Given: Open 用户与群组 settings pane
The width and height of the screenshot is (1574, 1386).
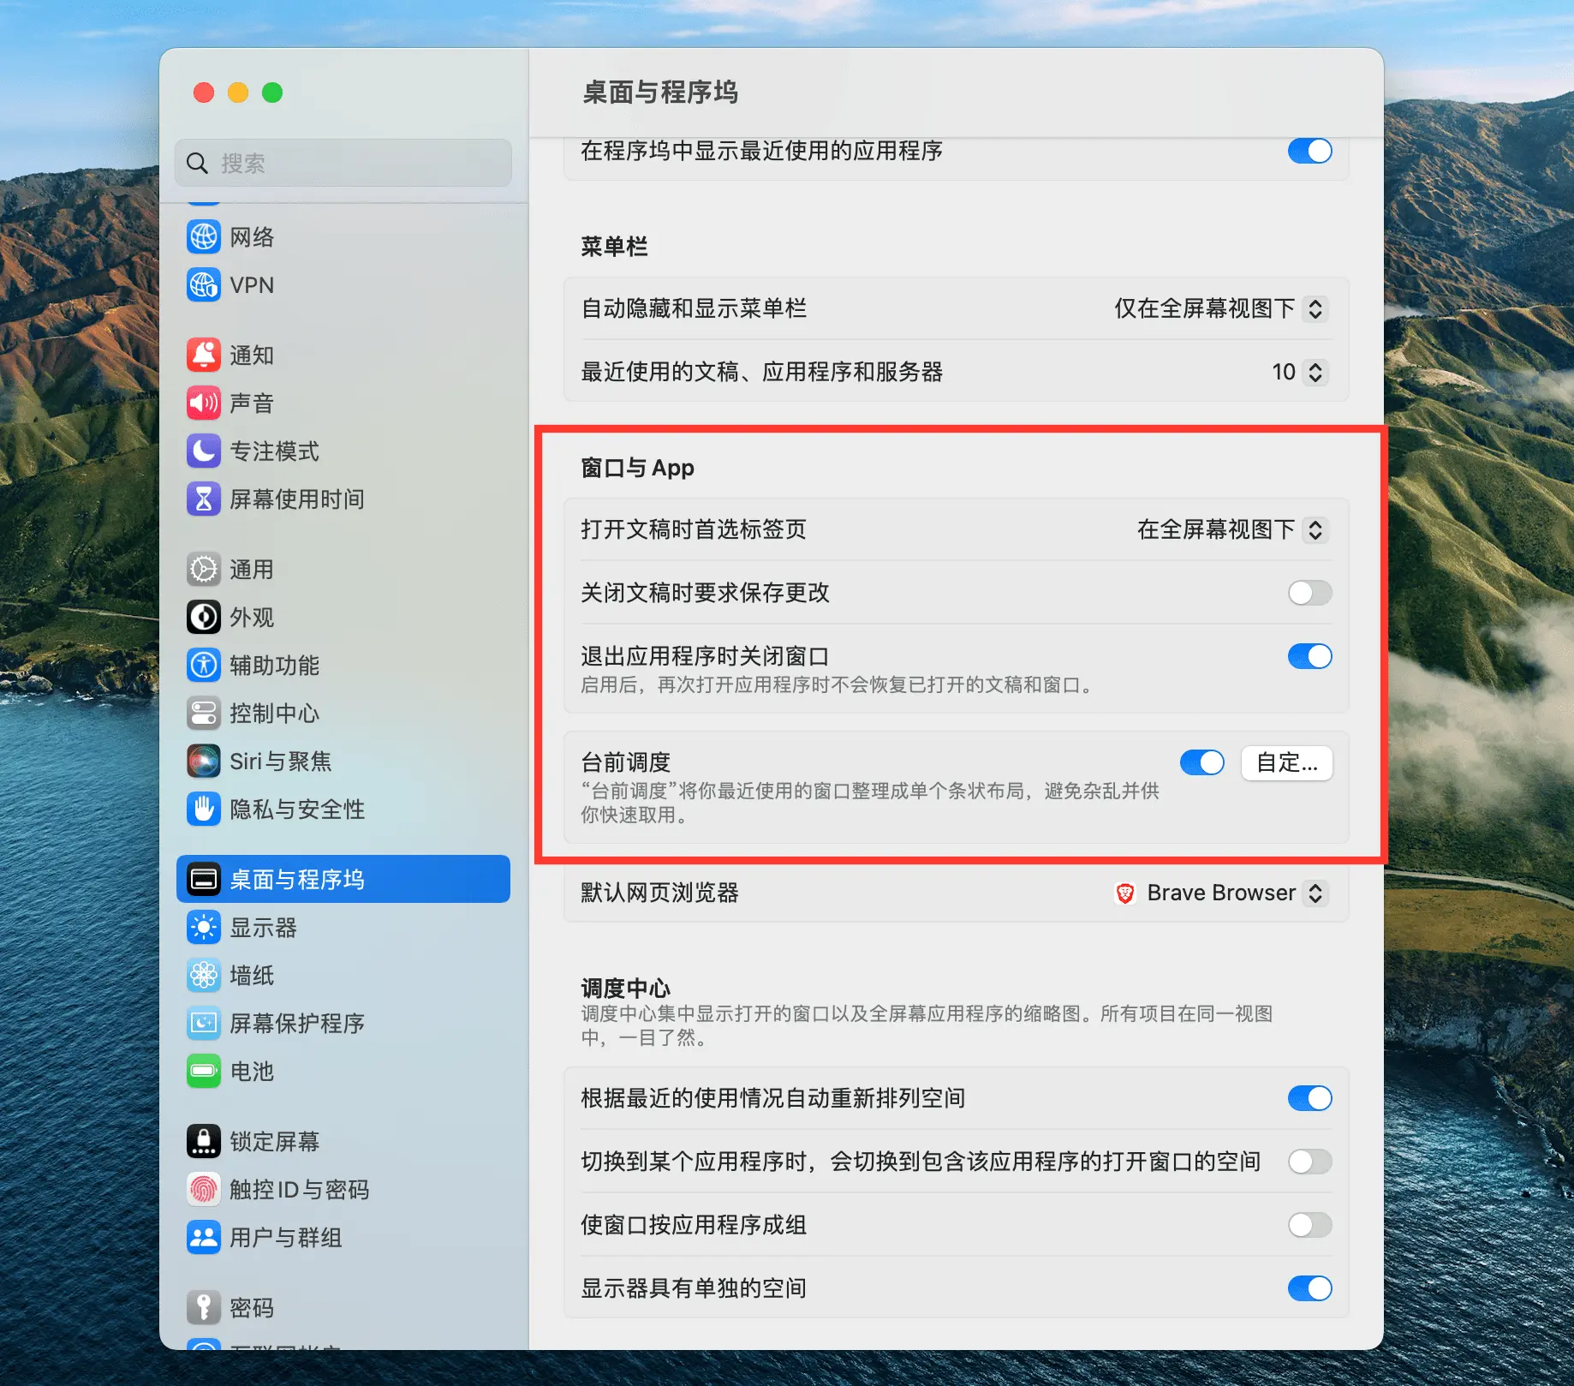Looking at the screenshot, I should coord(343,1237).
